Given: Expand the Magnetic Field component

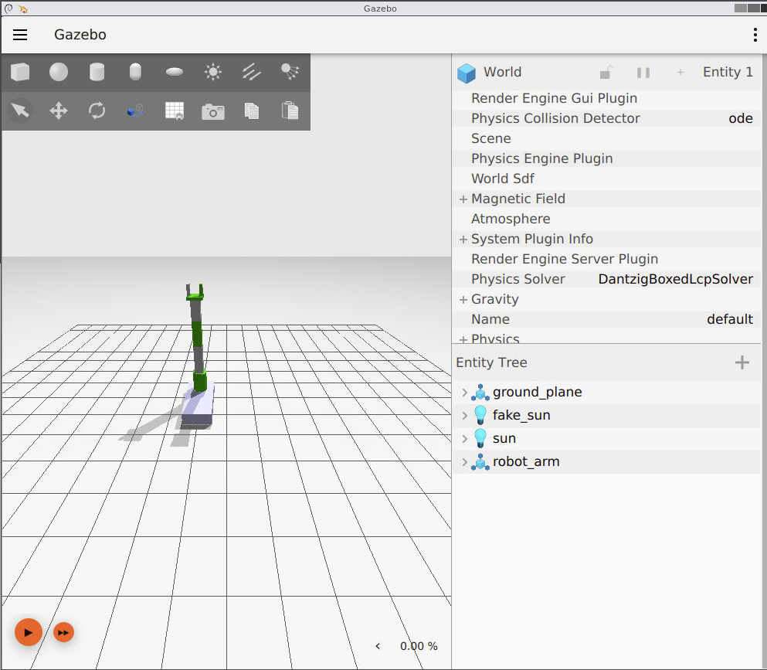Looking at the screenshot, I should [x=463, y=199].
